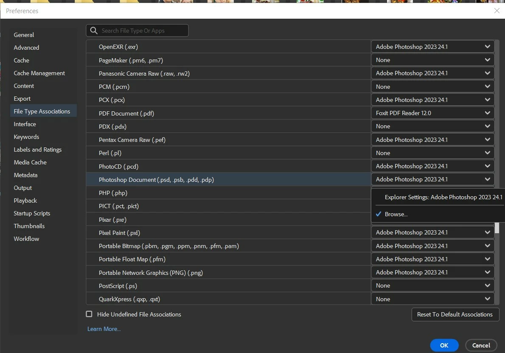Open PCX (.pcx) application dropdown

click(432, 100)
